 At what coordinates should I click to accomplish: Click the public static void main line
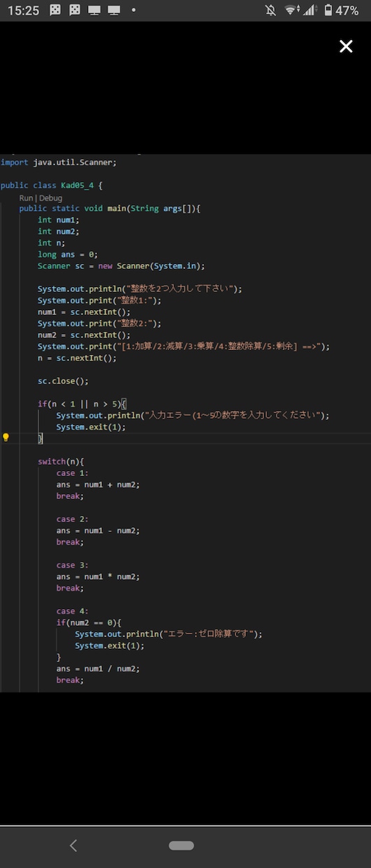click(110, 209)
